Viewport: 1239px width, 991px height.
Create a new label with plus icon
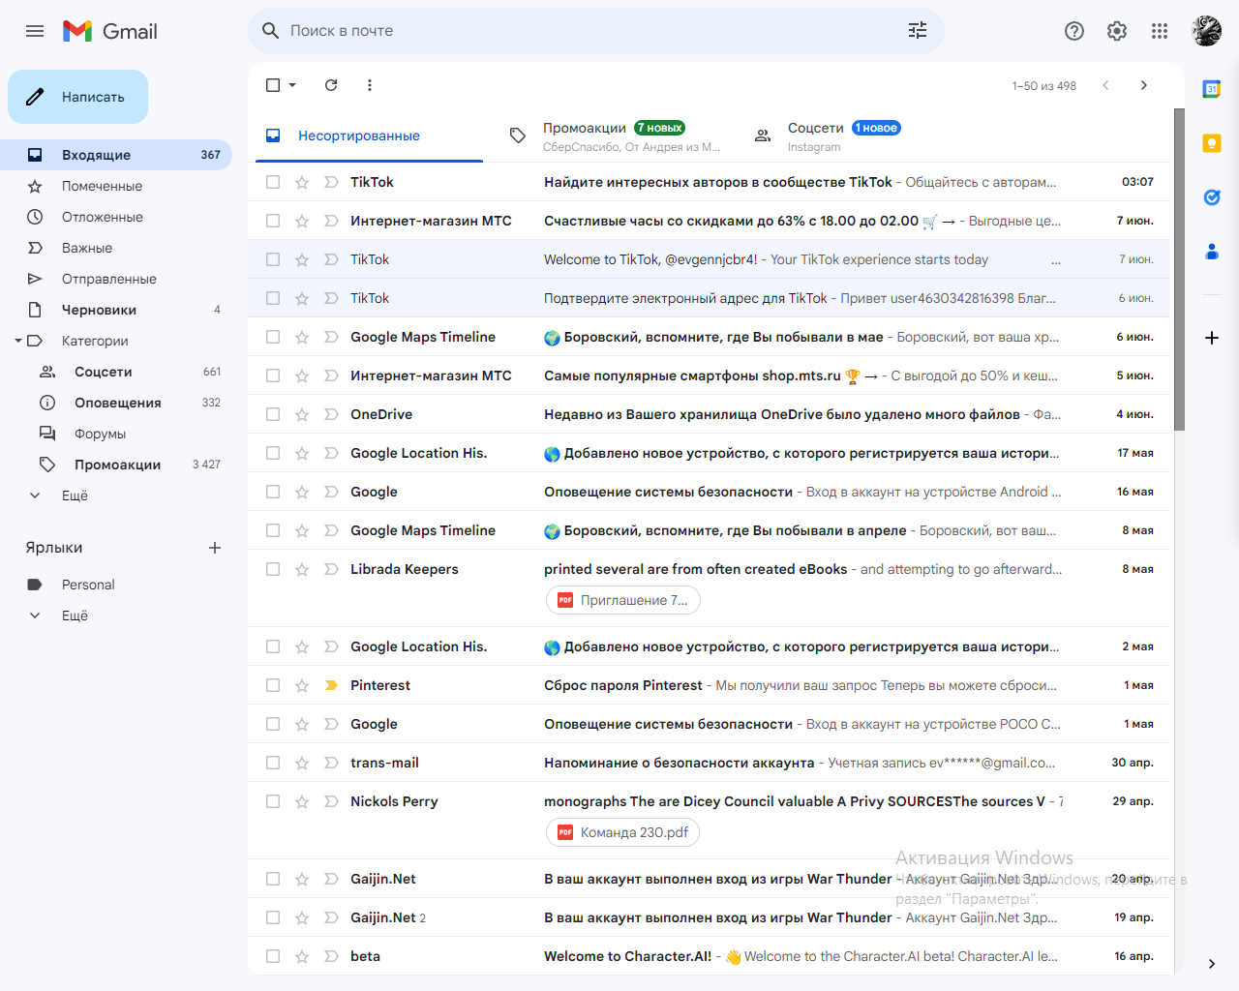tap(215, 548)
